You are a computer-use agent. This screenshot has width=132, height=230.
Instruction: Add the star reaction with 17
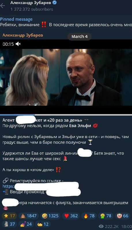coord(10,216)
